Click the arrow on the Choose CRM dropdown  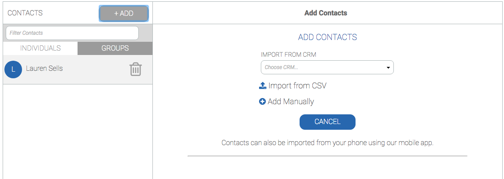[x=388, y=68]
